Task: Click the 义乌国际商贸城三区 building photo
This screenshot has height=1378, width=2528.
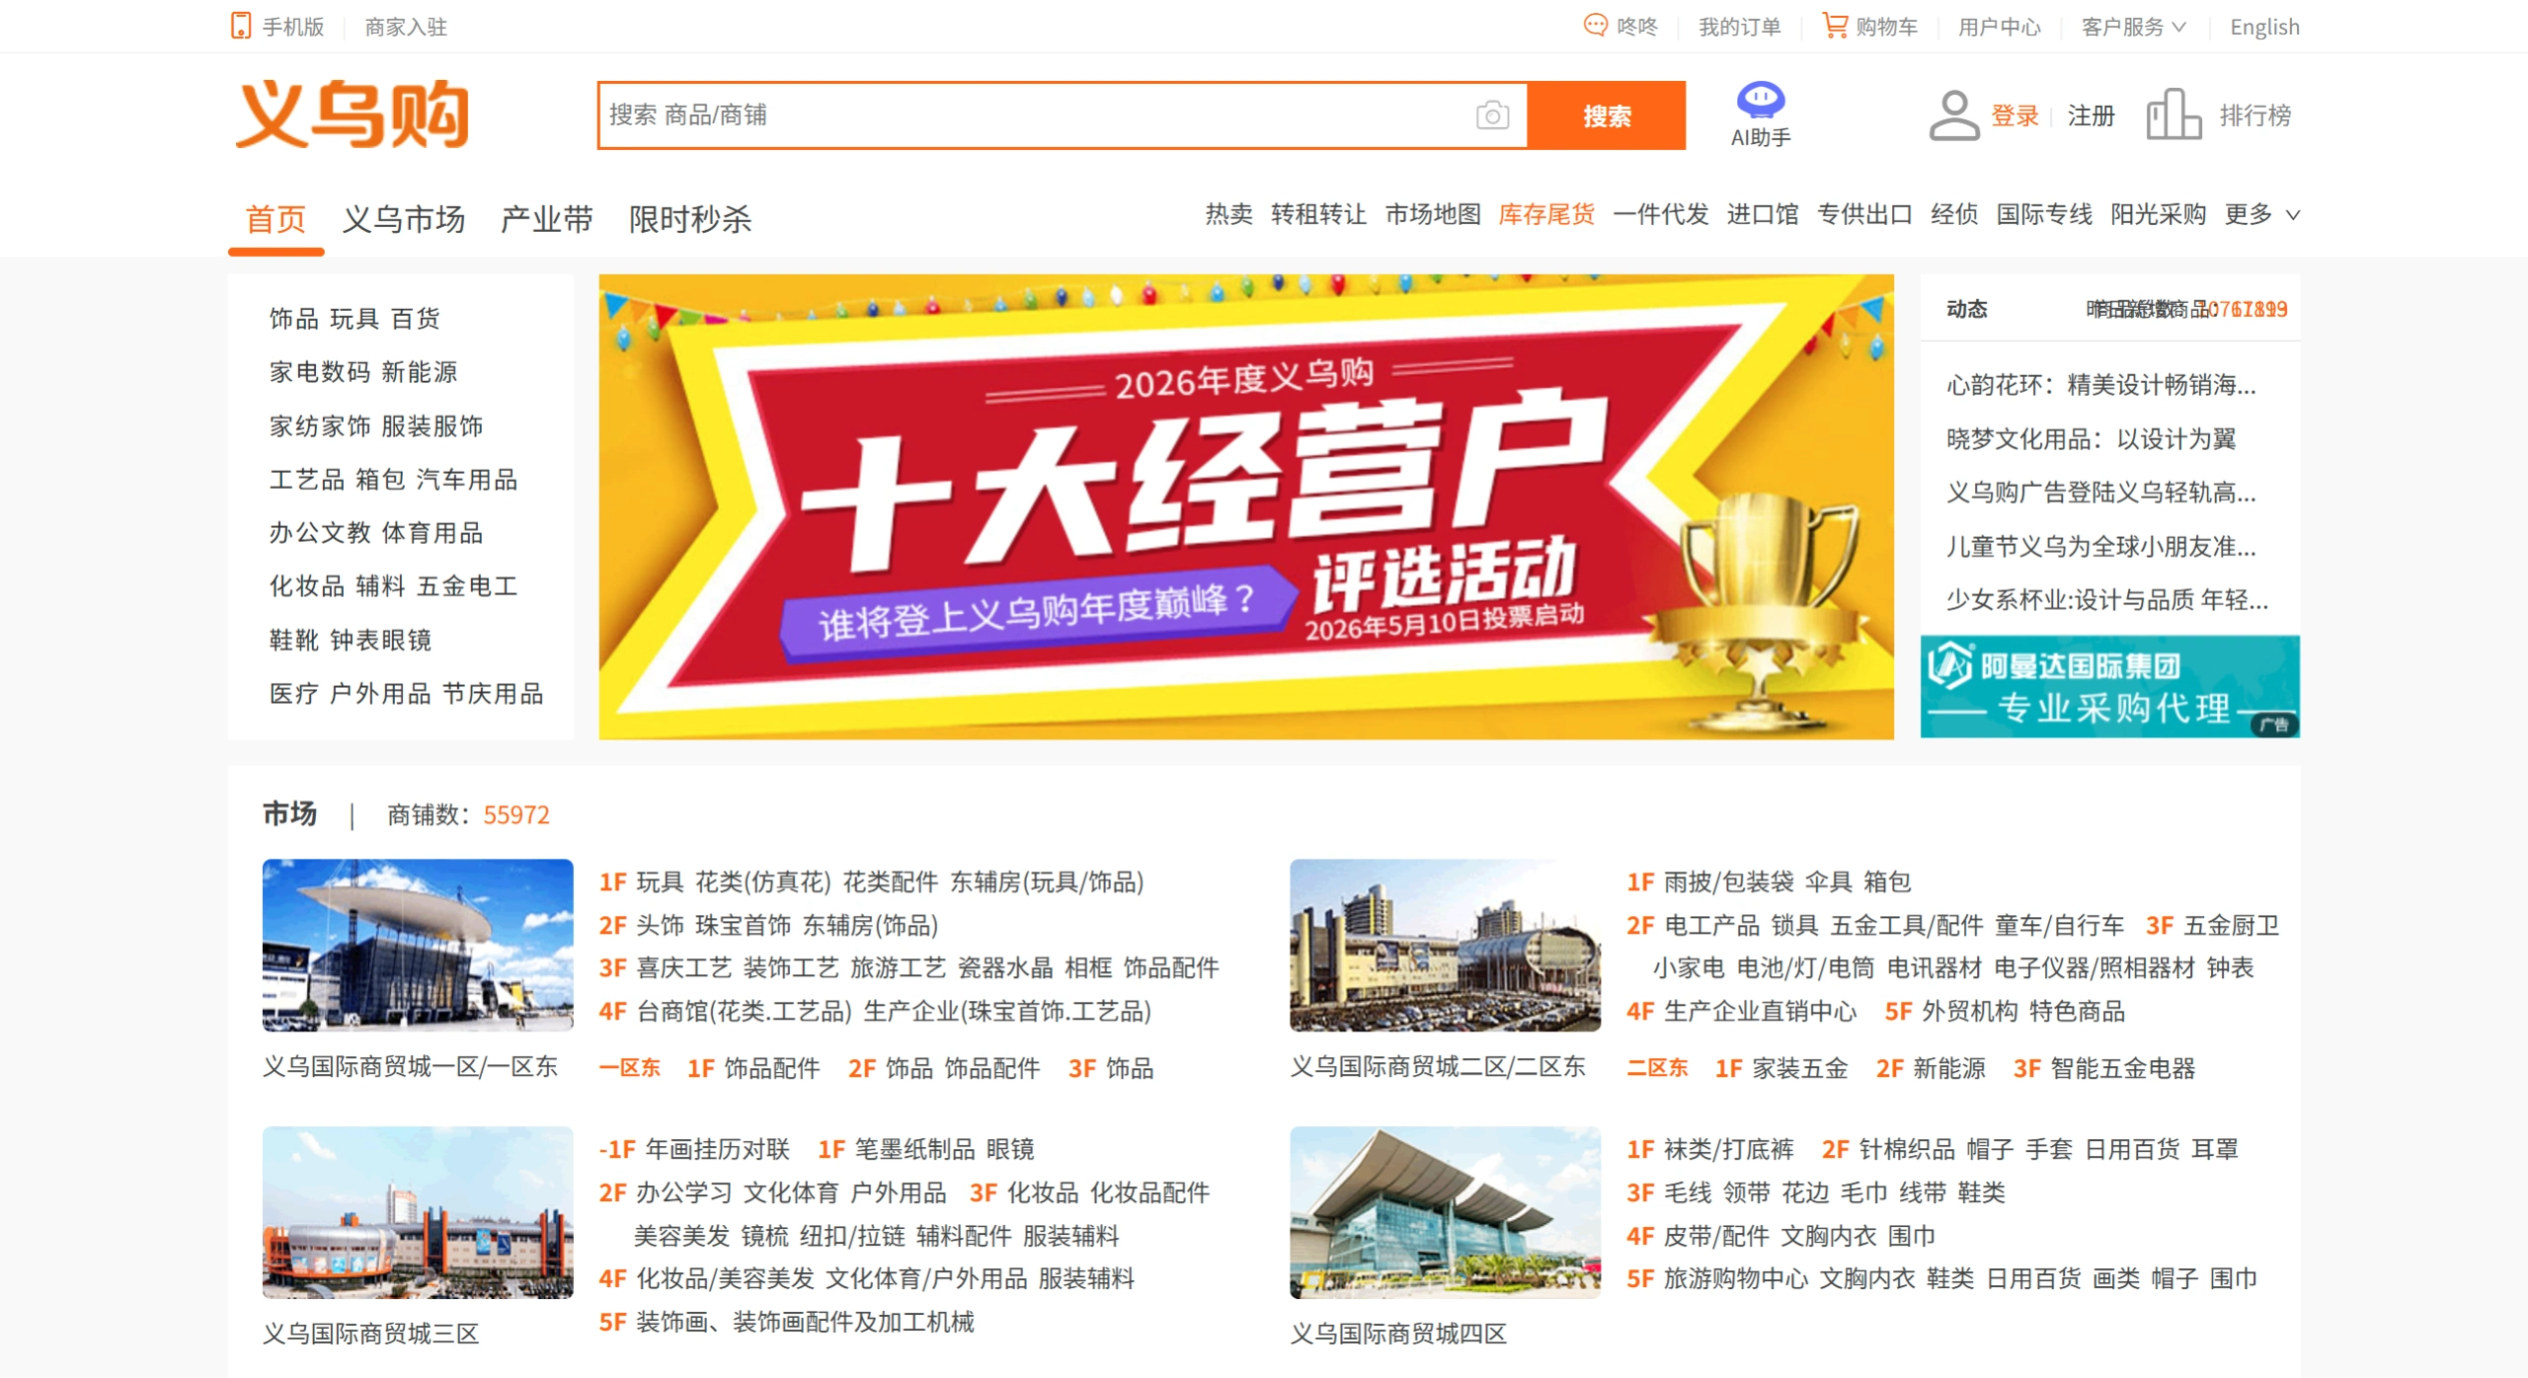Action: pos(418,1212)
